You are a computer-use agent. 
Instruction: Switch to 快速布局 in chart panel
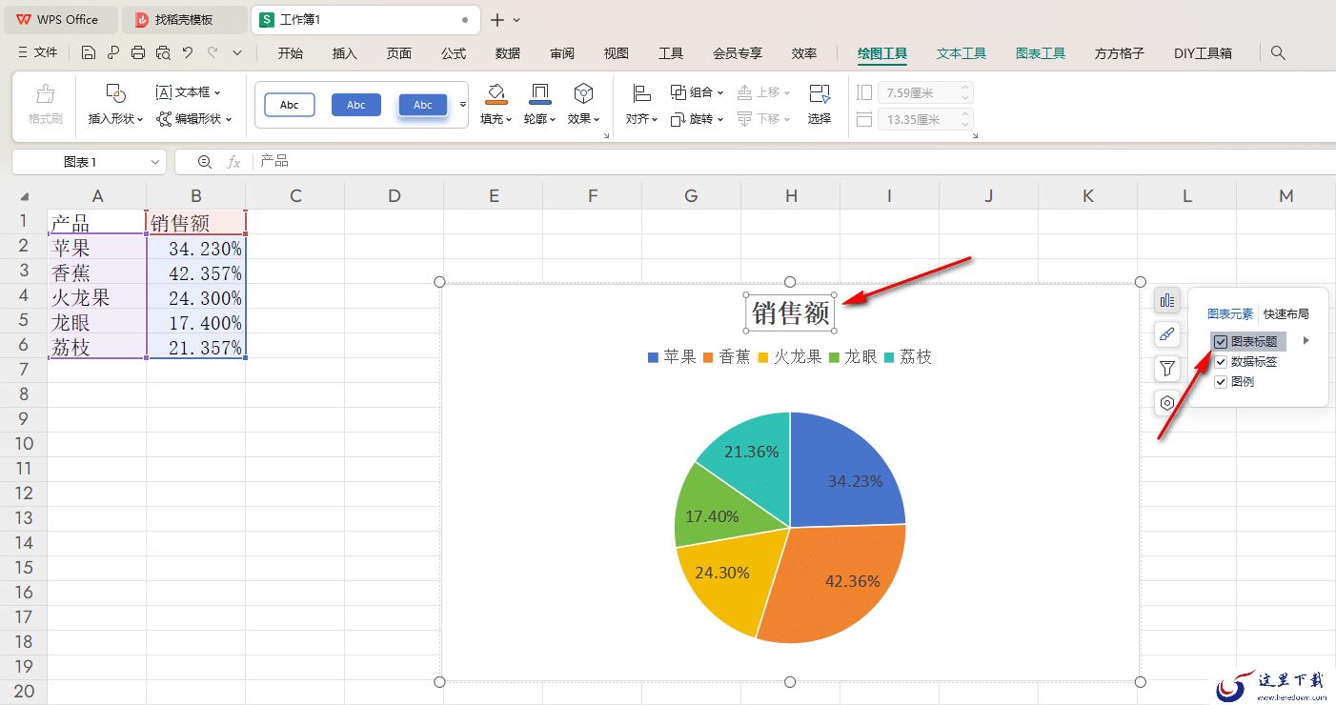coord(1285,313)
